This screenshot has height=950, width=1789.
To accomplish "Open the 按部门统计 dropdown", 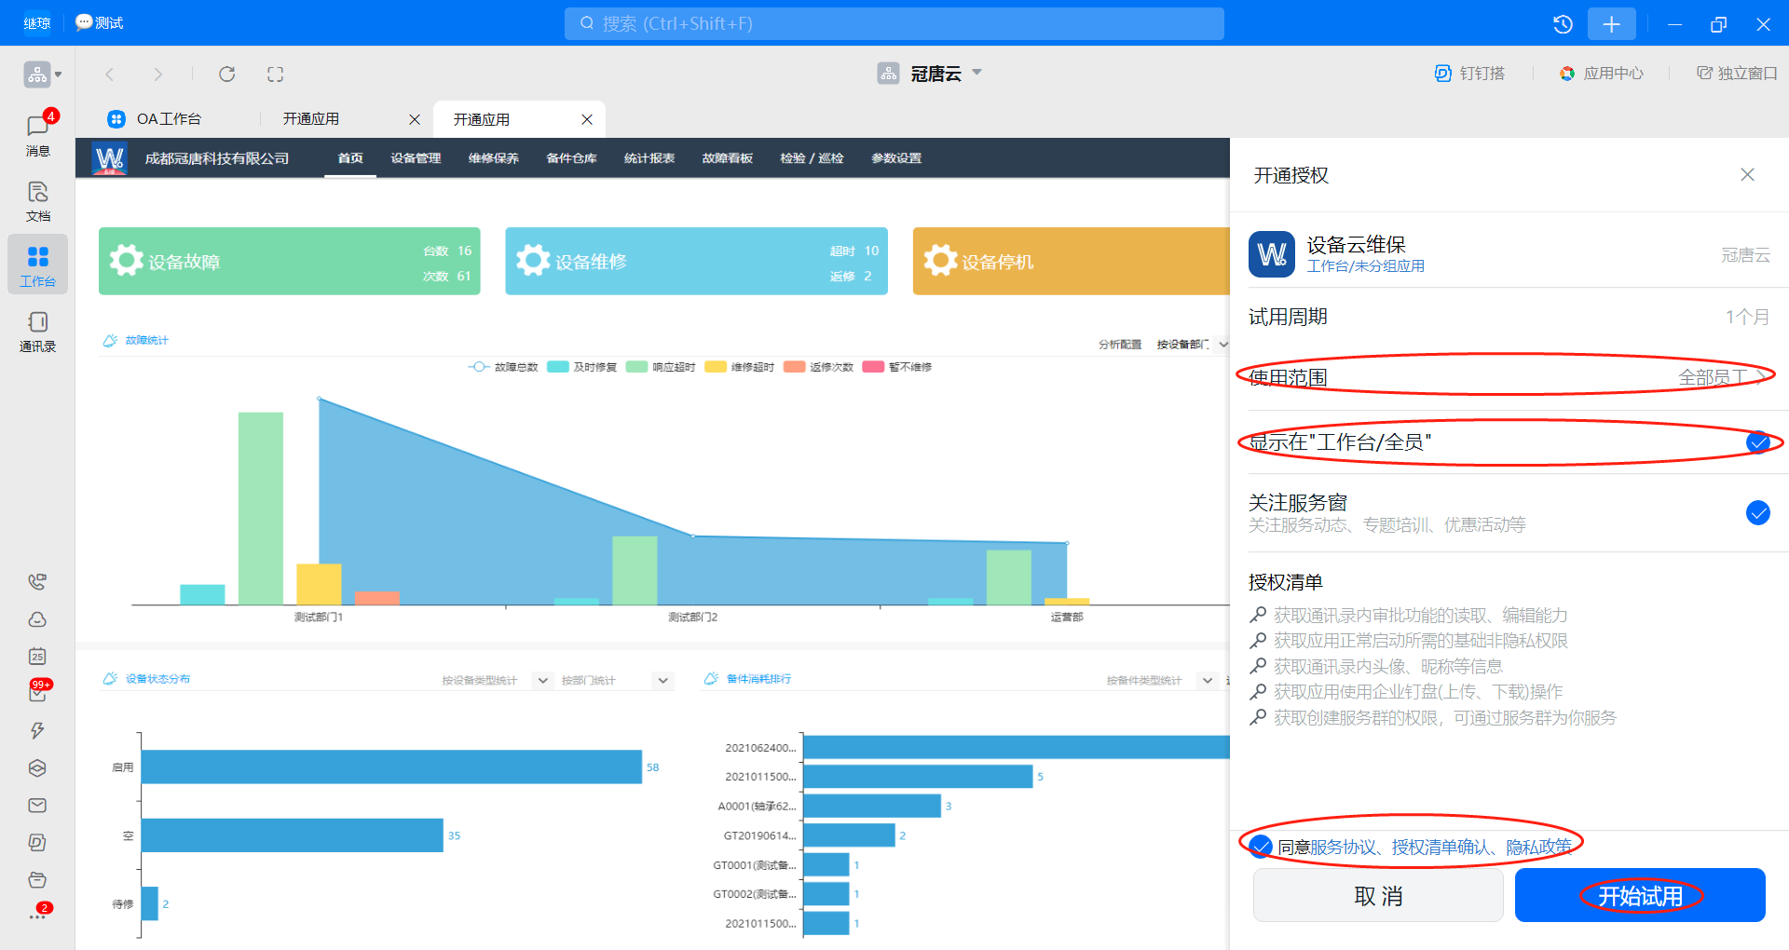I will (615, 680).
